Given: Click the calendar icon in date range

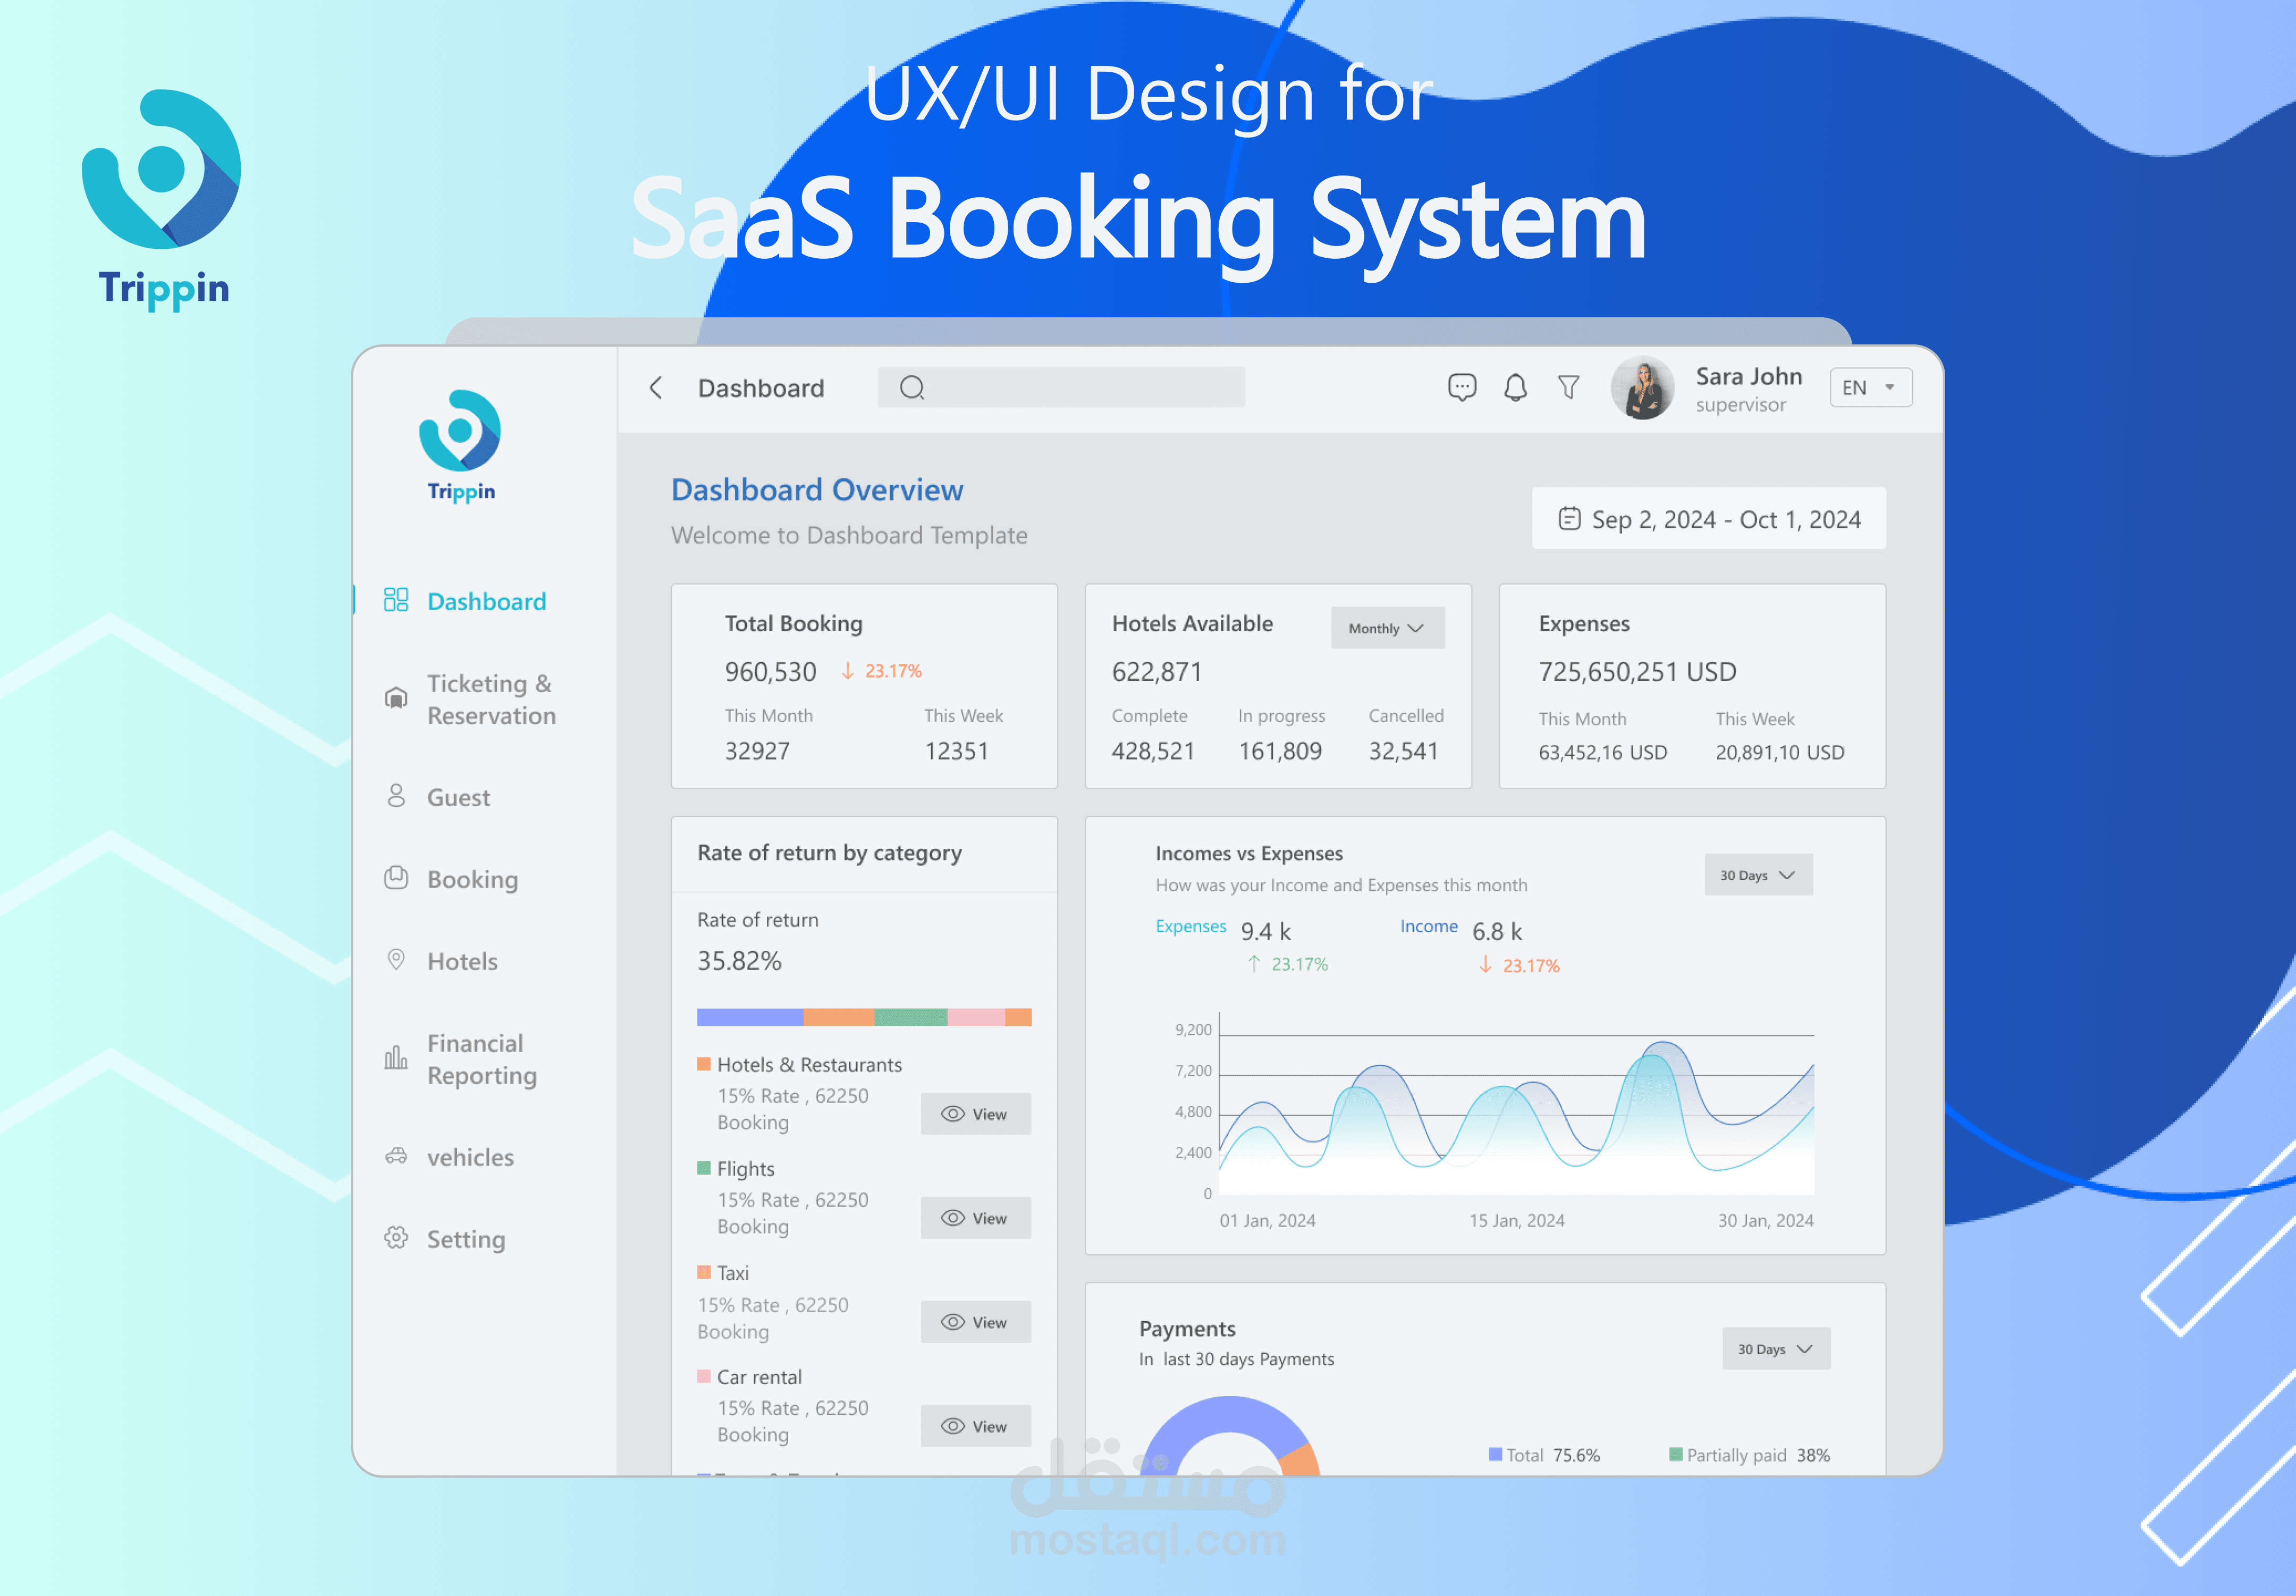Looking at the screenshot, I should pyautogui.click(x=1569, y=519).
